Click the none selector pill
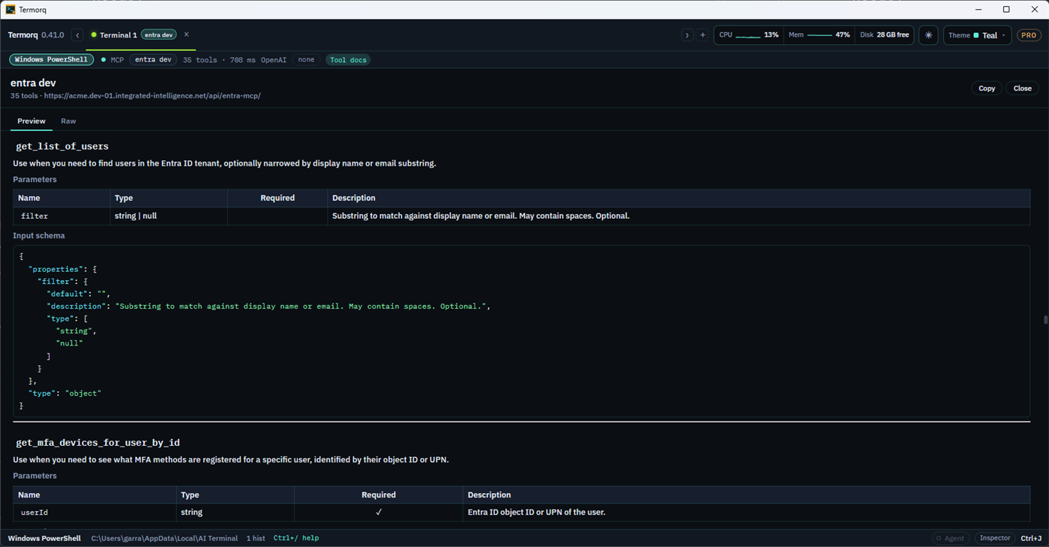Viewport: 1049px width, 547px height. point(306,60)
